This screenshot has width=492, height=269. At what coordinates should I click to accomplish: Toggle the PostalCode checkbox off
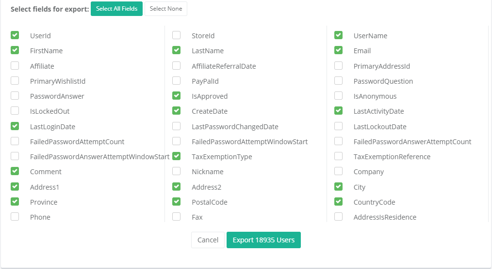pos(177,202)
